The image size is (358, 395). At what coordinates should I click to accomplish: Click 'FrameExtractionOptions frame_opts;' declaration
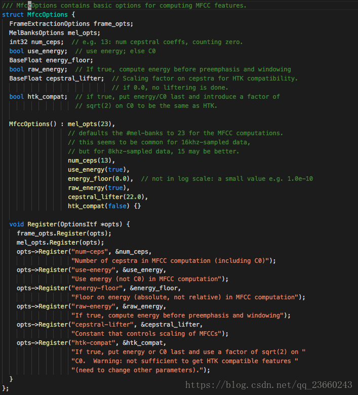[71, 24]
